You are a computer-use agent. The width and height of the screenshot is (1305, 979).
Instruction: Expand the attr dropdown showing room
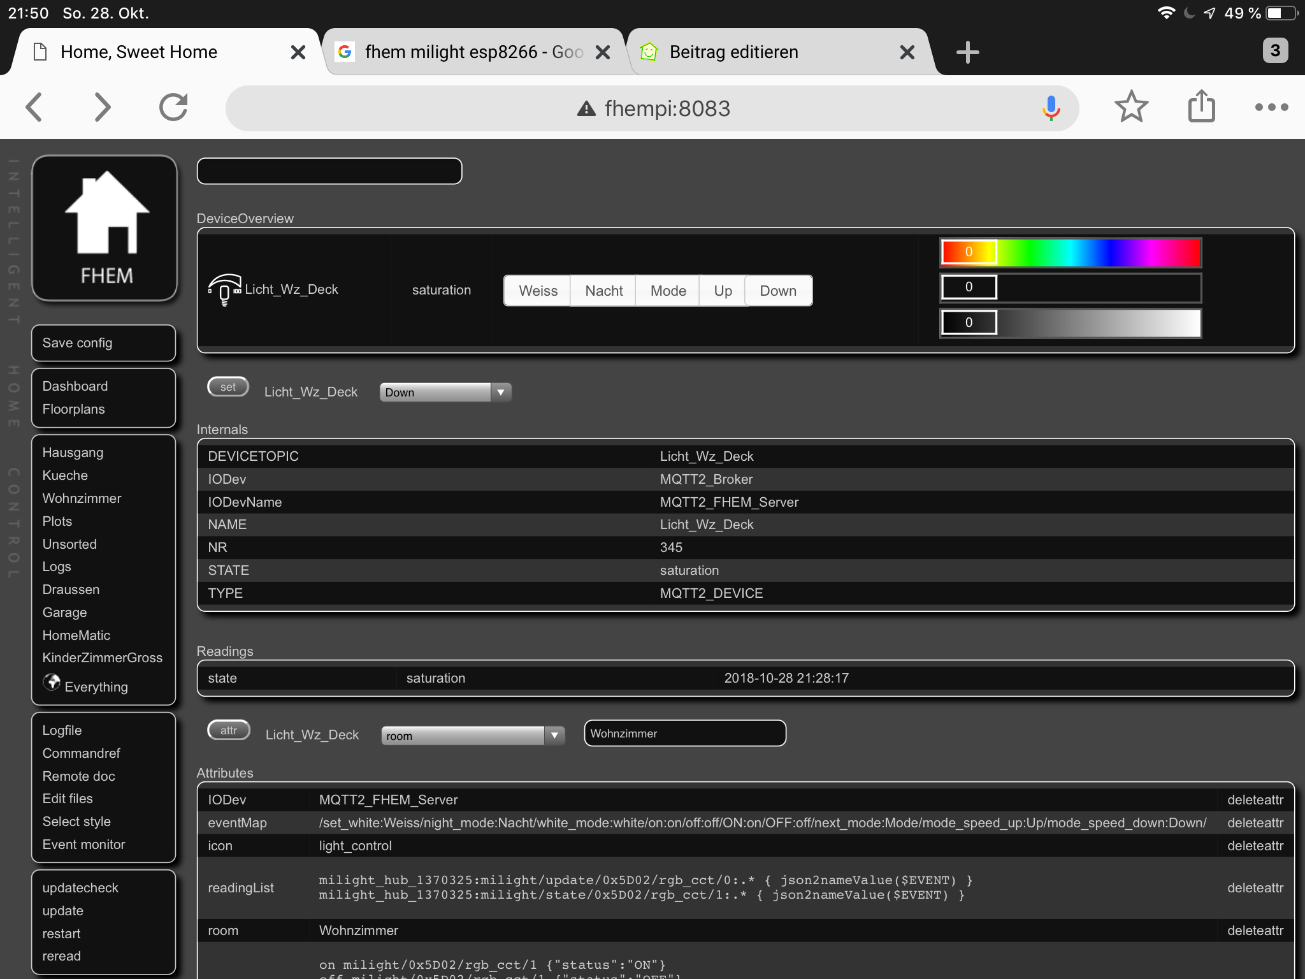click(472, 736)
